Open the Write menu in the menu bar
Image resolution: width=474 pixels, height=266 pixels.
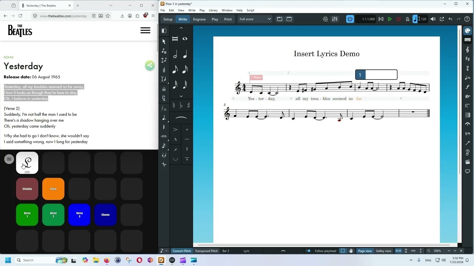coord(192,10)
